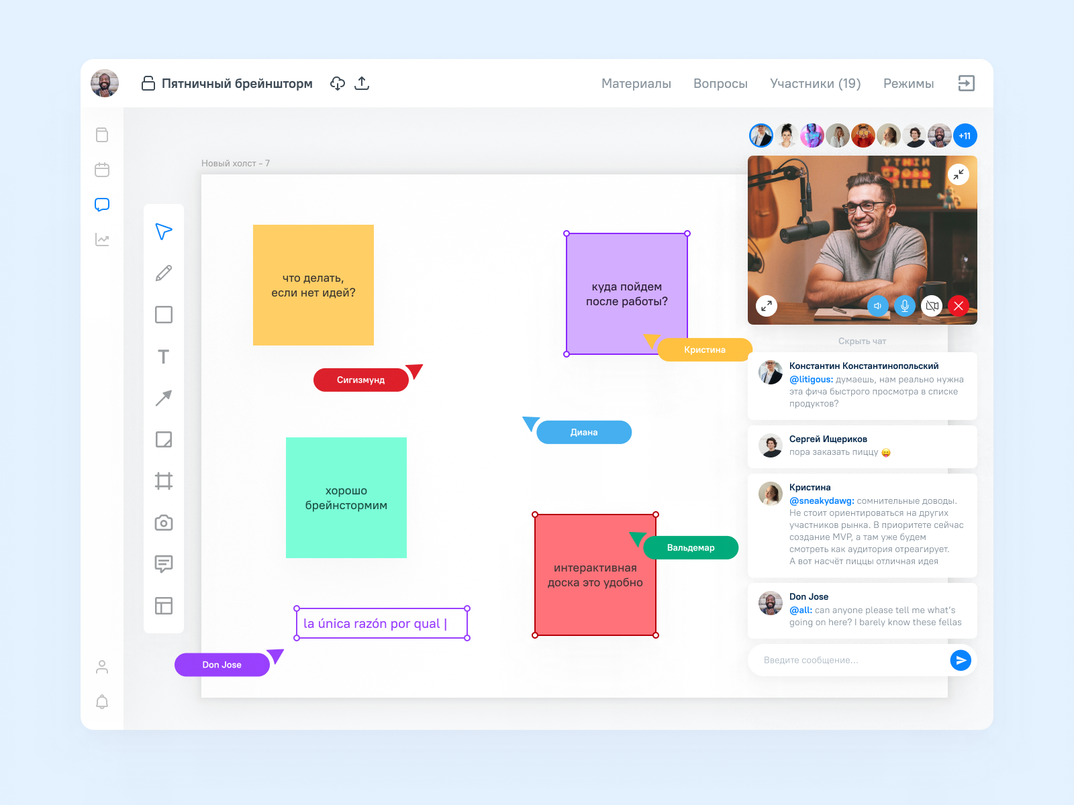Click Кристина's avatar in the chat
Image resolution: width=1074 pixels, height=805 pixels.
(x=771, y=494)
